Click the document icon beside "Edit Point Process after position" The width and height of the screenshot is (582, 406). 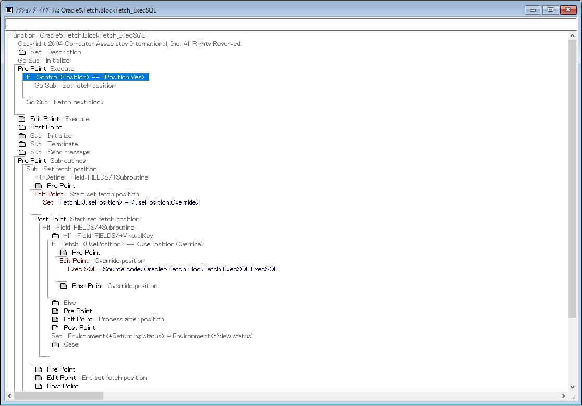point(56,319)
